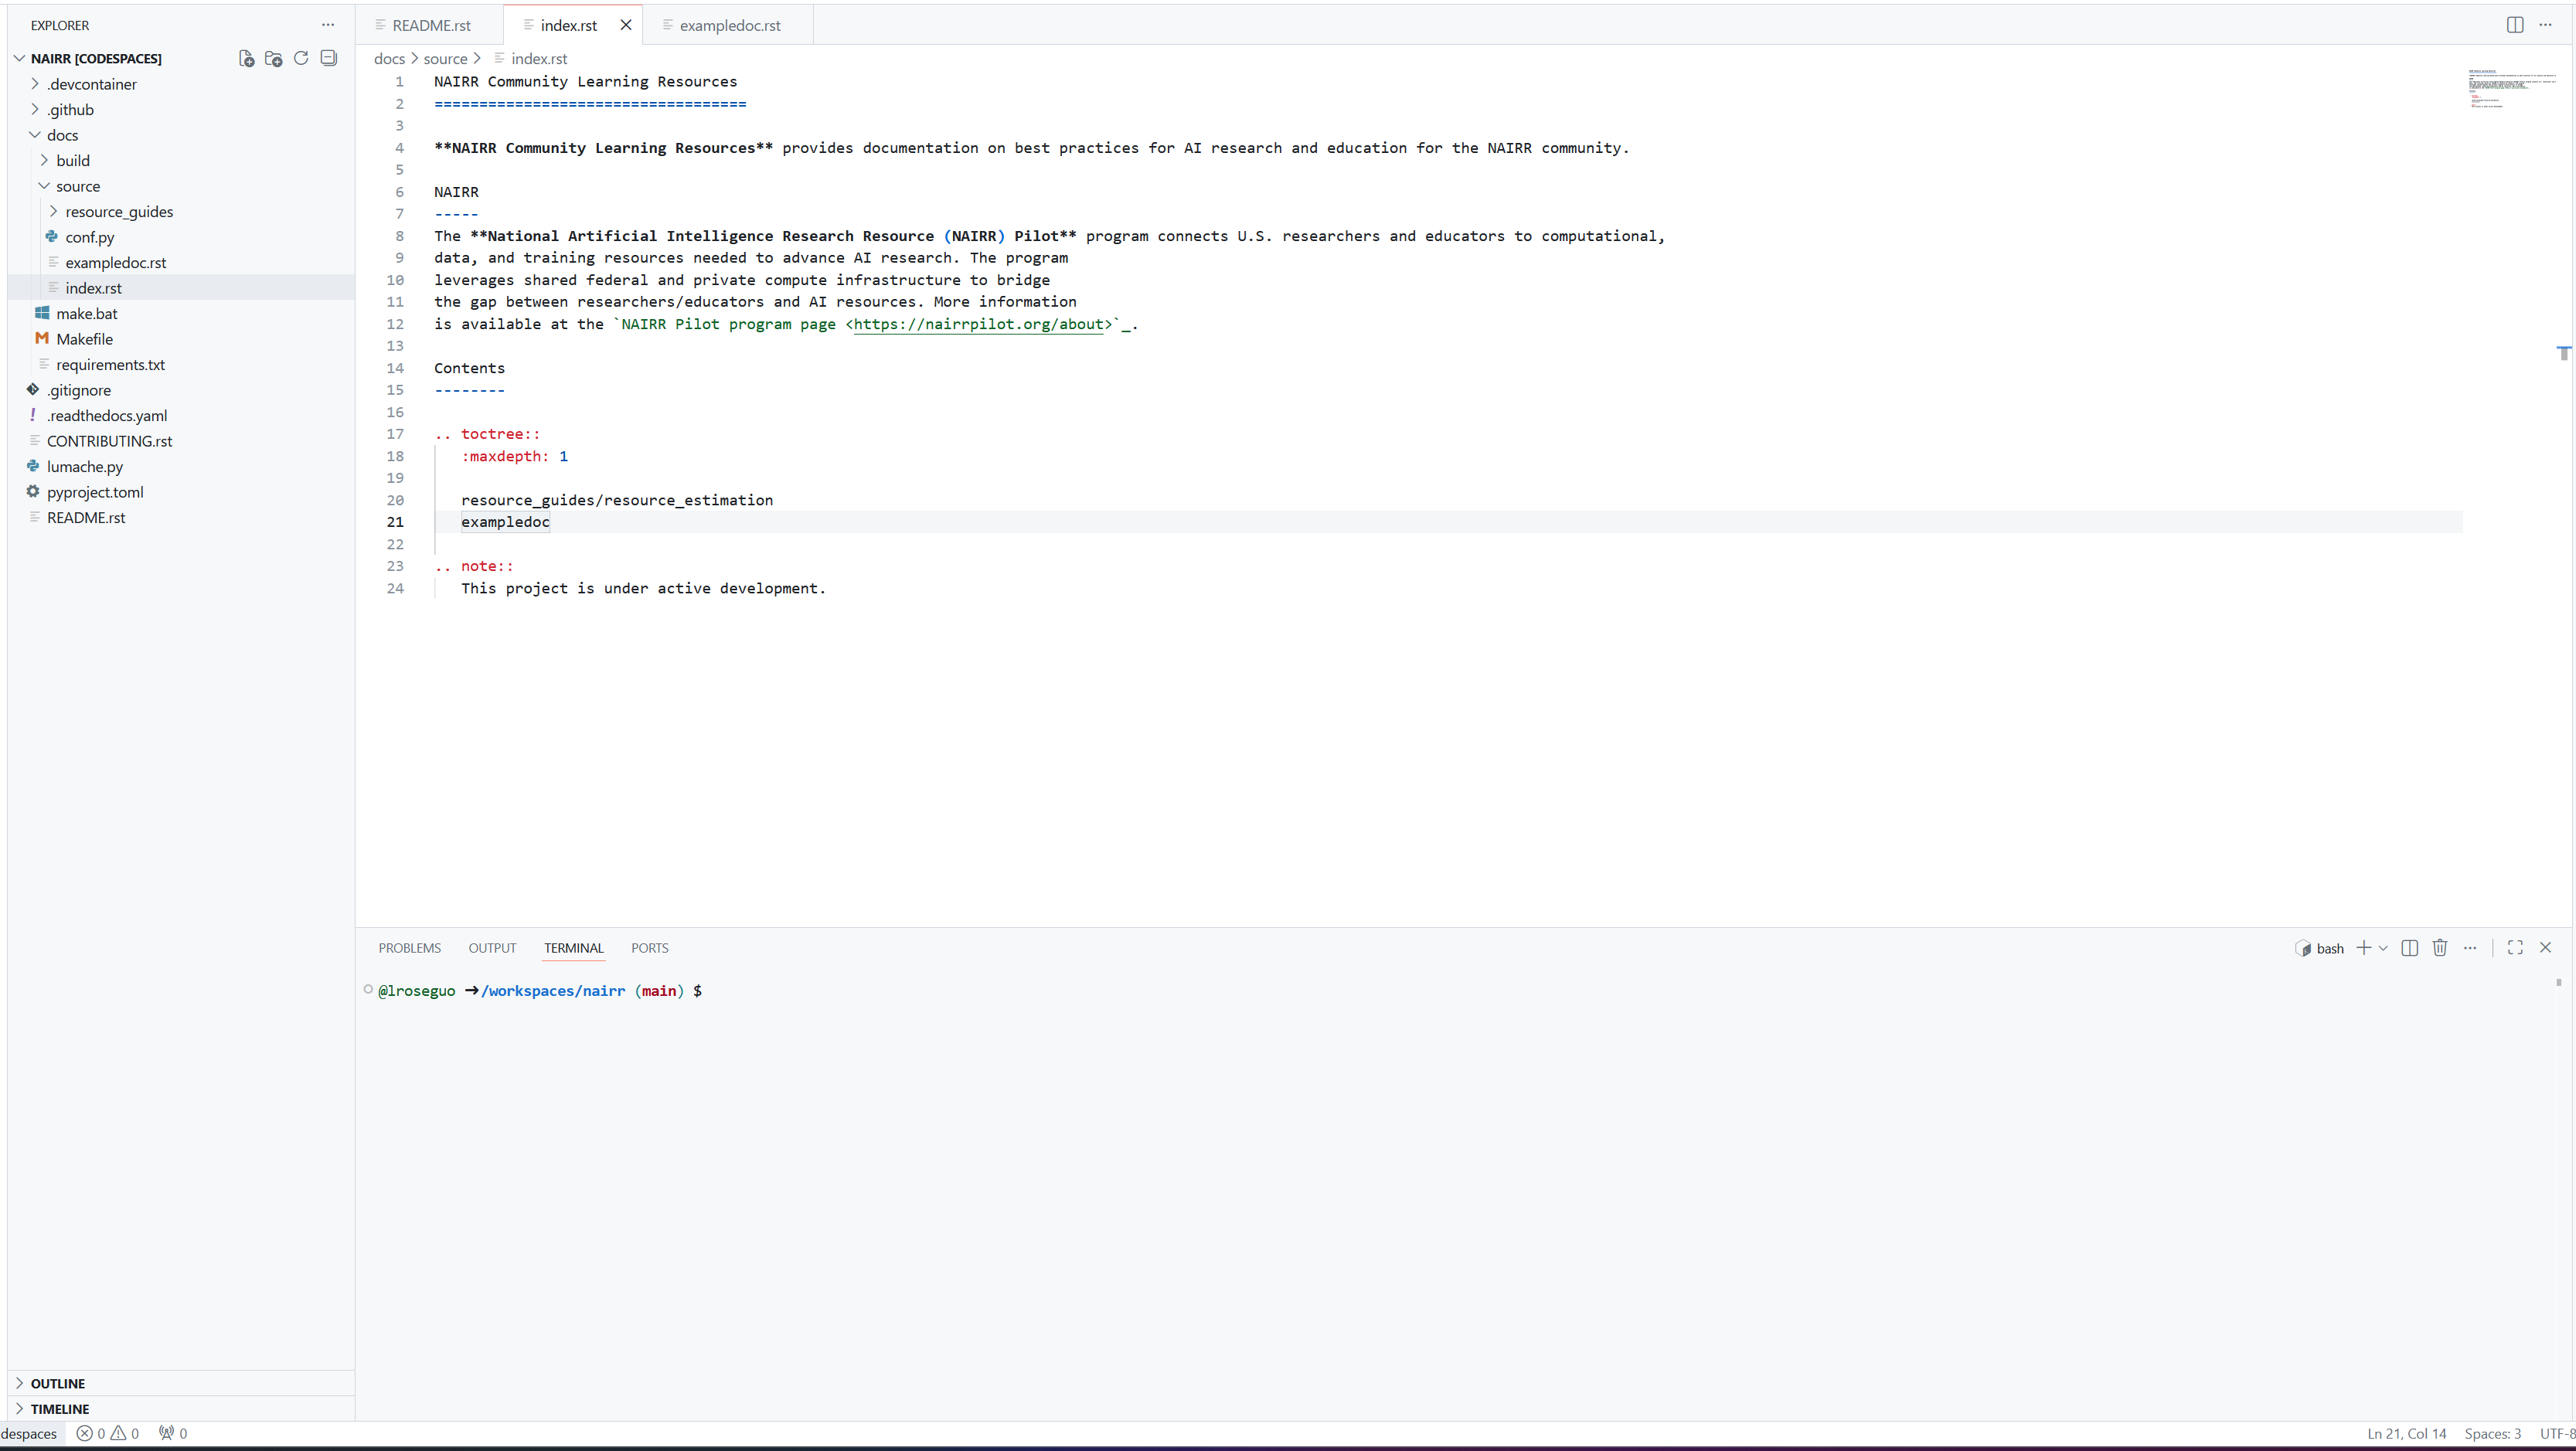This screenshot has height=1451, width=2576.
Task: Open requirements.txt from Explorer
Action: tap(110, 364)
